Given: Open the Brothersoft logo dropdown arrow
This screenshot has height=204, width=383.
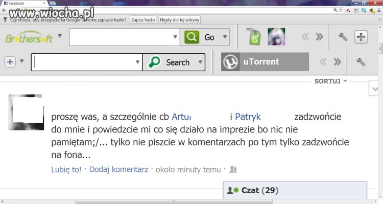Looking at the screenshot, I should tap(60, 36).
